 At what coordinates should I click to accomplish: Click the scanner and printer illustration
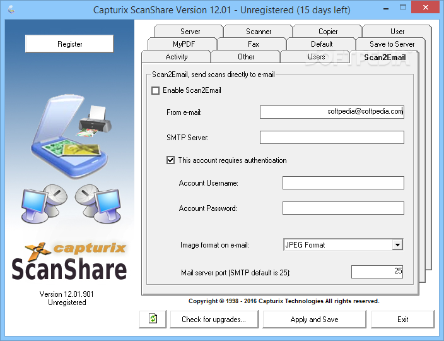72,136
